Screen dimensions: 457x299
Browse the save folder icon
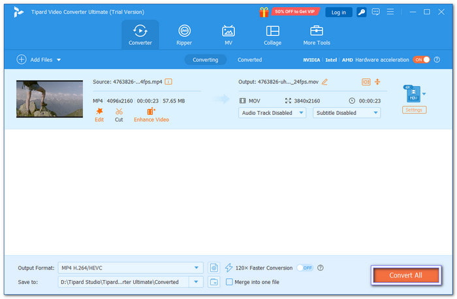tap(214, 281)
